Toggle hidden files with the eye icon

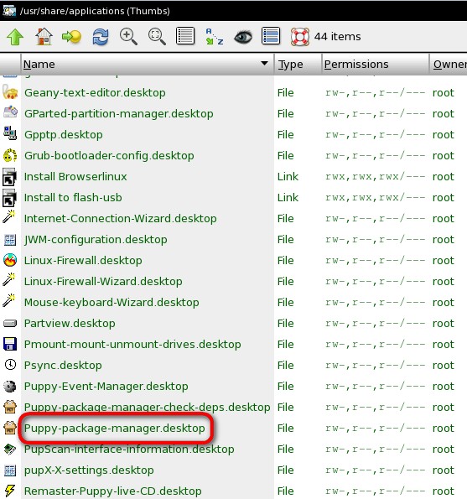coord(243,37)
